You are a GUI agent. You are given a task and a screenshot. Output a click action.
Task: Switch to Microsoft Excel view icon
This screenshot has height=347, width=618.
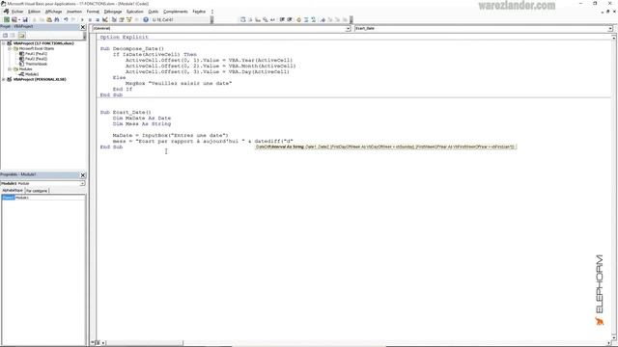pos(7,19)
